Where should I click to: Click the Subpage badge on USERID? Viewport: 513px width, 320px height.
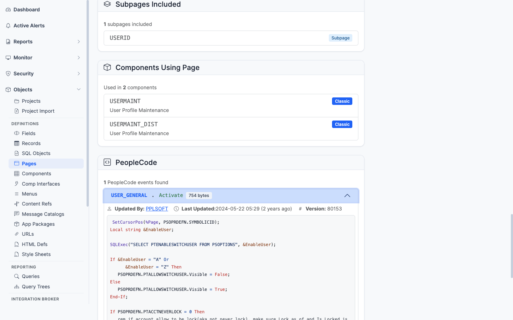tap(340, 38)
